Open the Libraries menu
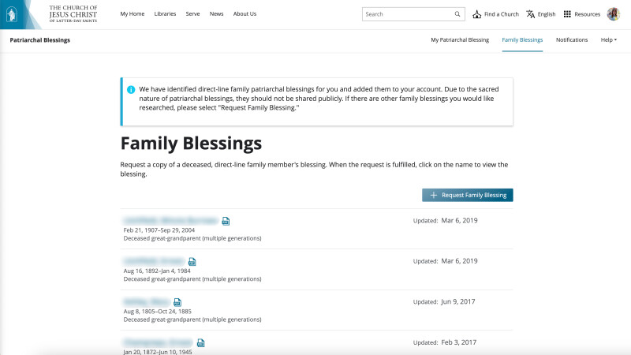 tap(165, 14)
